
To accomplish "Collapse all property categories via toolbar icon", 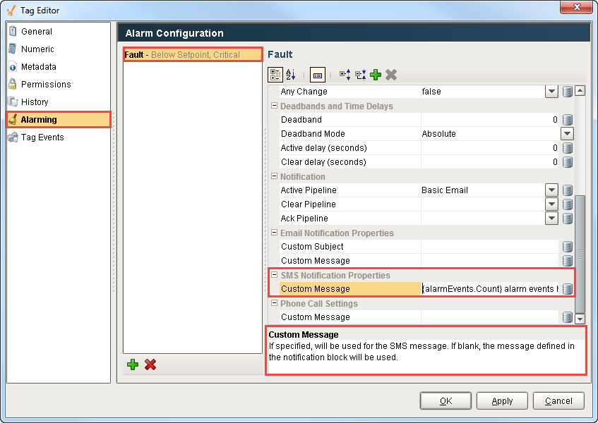I will coord(359,75).
